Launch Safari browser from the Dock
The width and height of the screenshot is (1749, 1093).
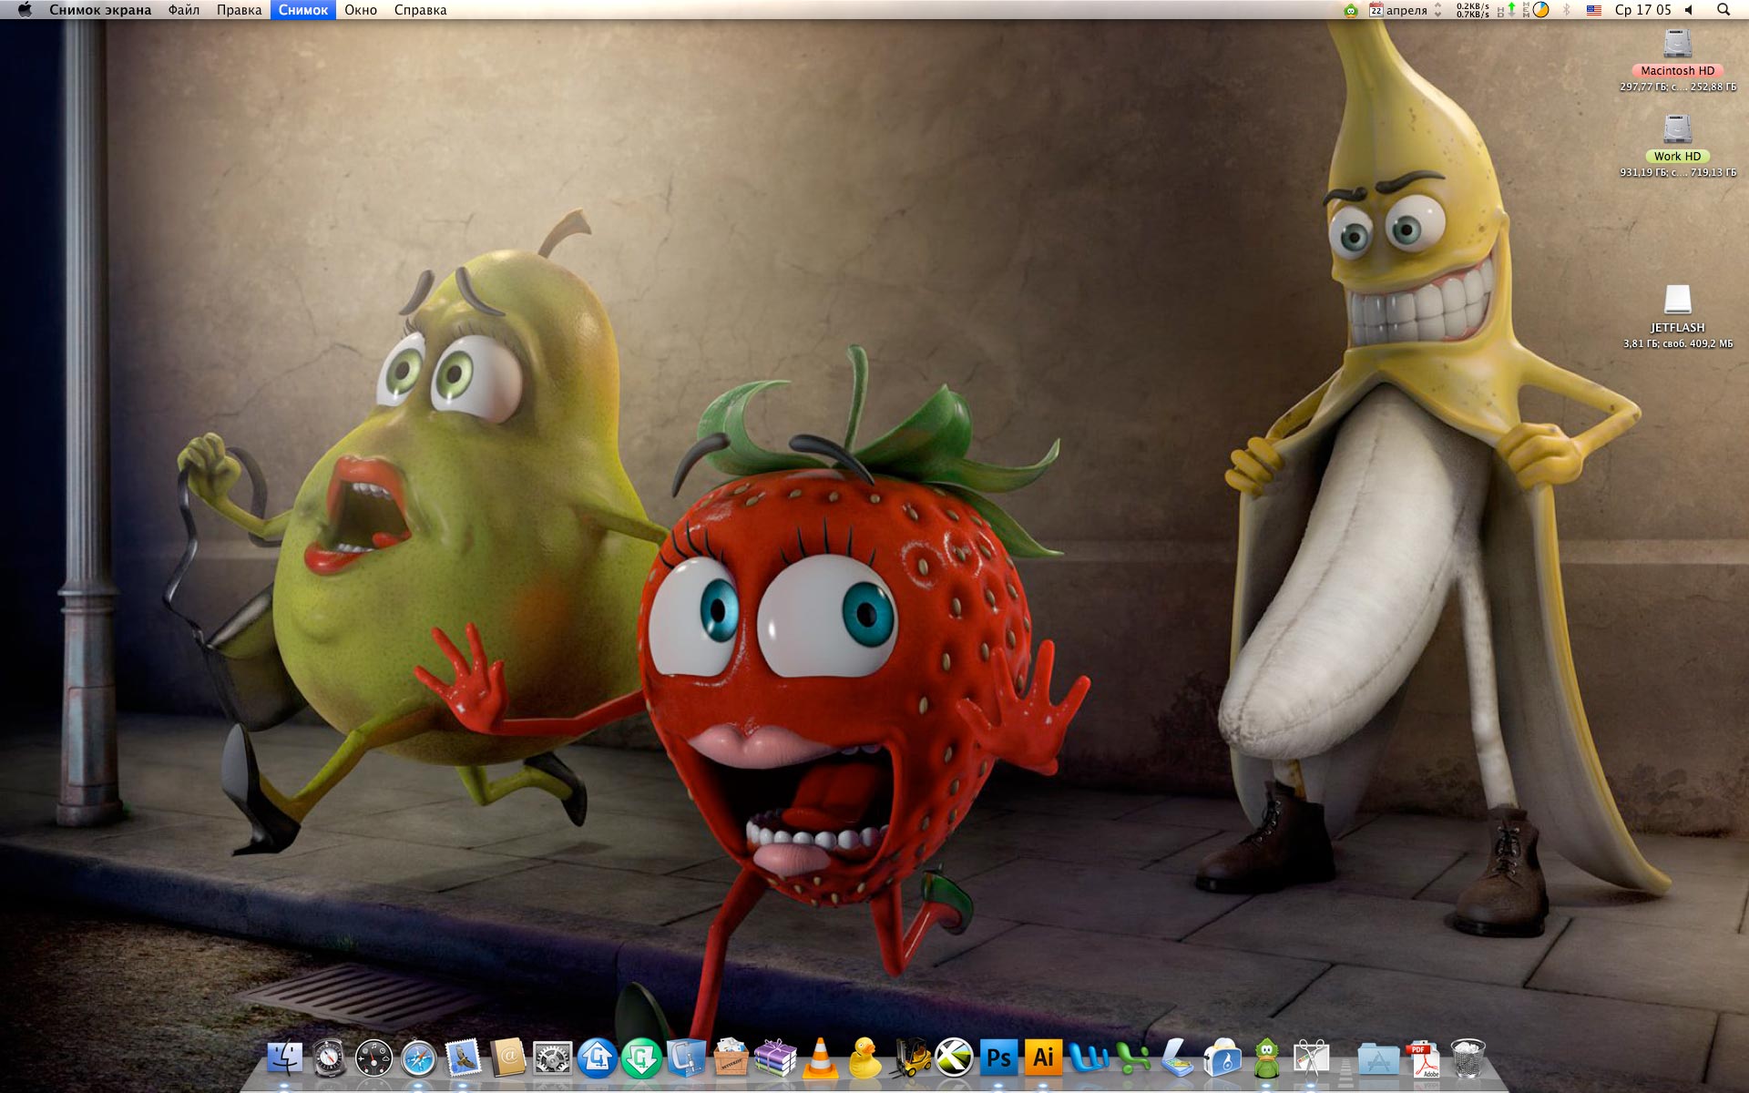(x=419, y=1058)
